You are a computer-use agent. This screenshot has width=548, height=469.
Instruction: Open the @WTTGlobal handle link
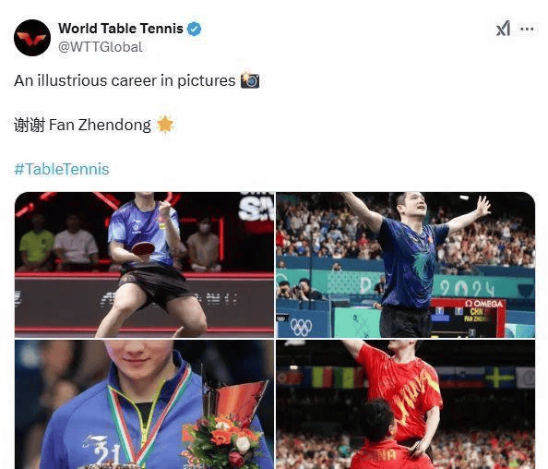(x=101, y=47)
